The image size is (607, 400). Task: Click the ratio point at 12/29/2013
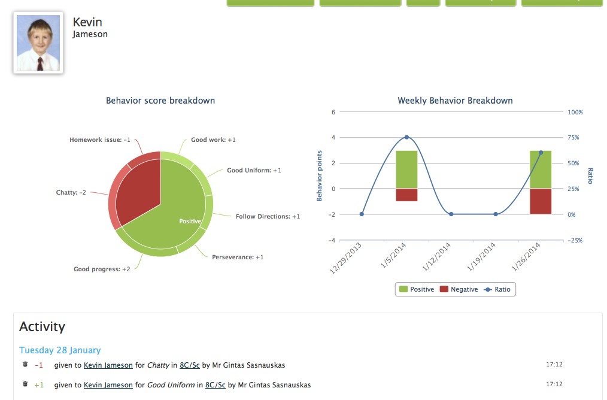pos(362,214)
